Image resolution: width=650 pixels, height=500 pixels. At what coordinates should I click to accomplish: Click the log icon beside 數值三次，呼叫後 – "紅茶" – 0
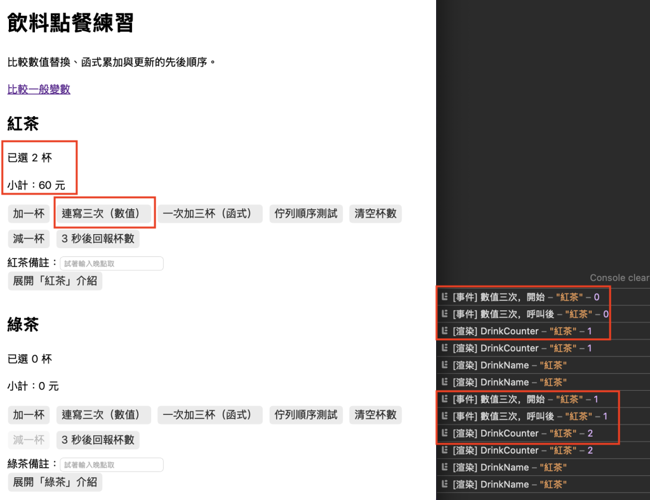tap(445, 313)
